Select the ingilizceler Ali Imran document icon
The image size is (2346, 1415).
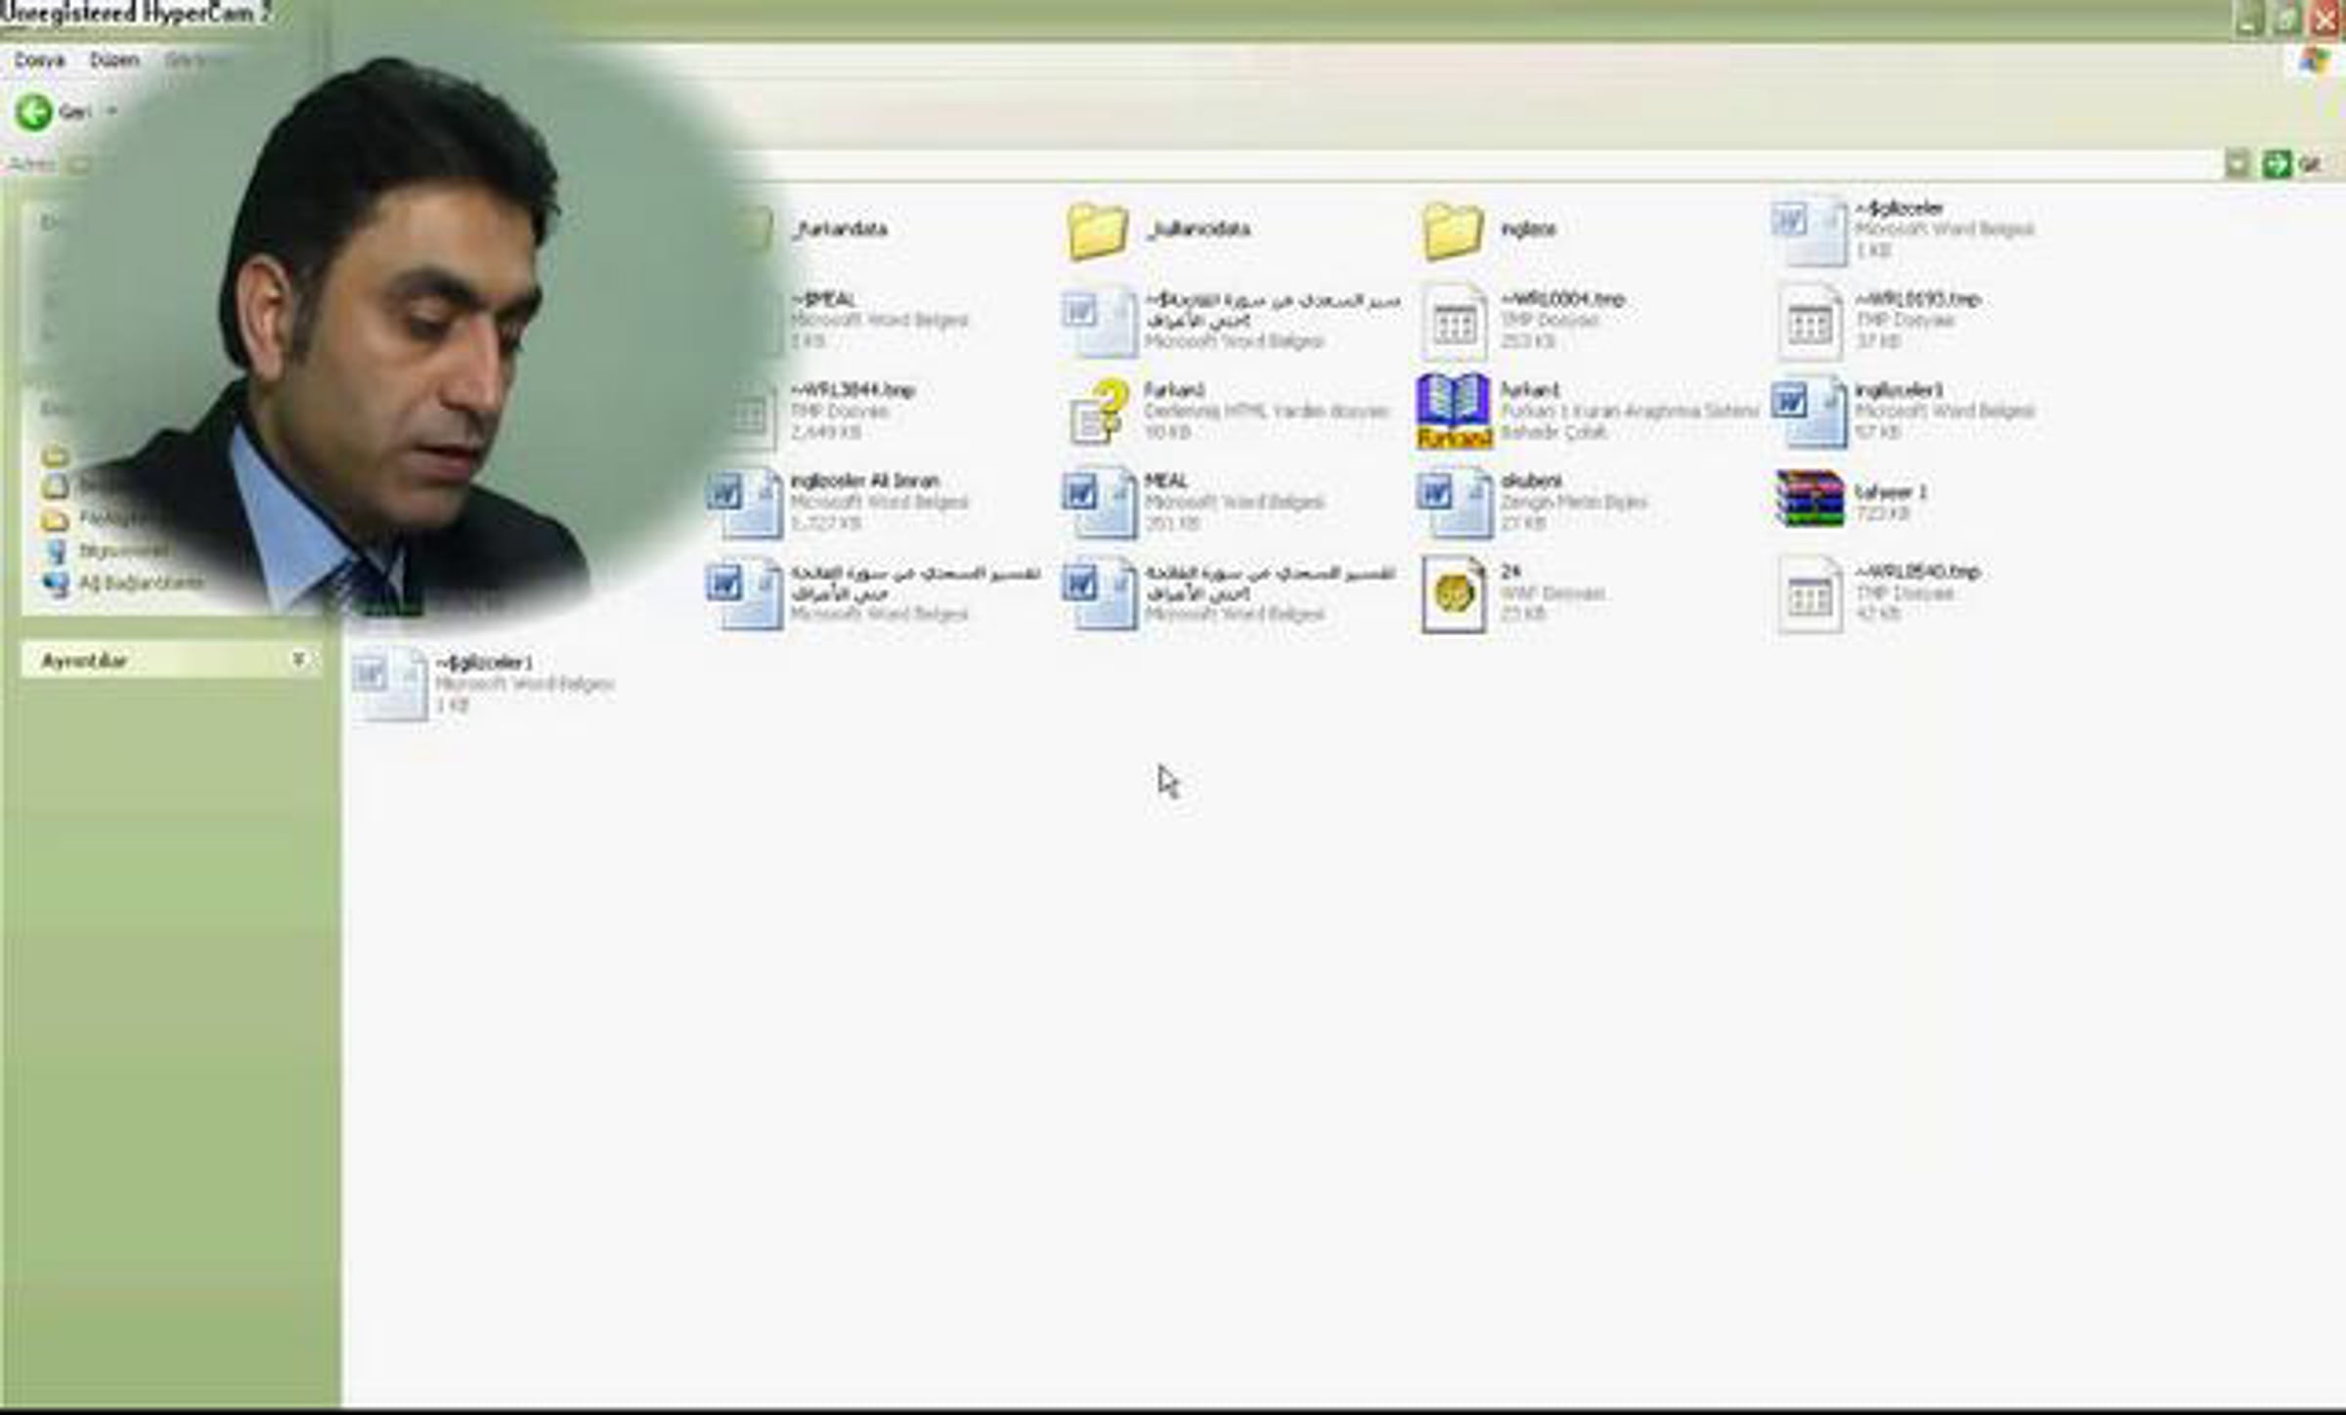(744, 503)
